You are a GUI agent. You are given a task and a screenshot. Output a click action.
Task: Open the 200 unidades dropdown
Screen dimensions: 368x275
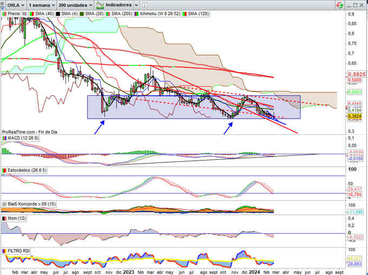click(x=76, y=4)
